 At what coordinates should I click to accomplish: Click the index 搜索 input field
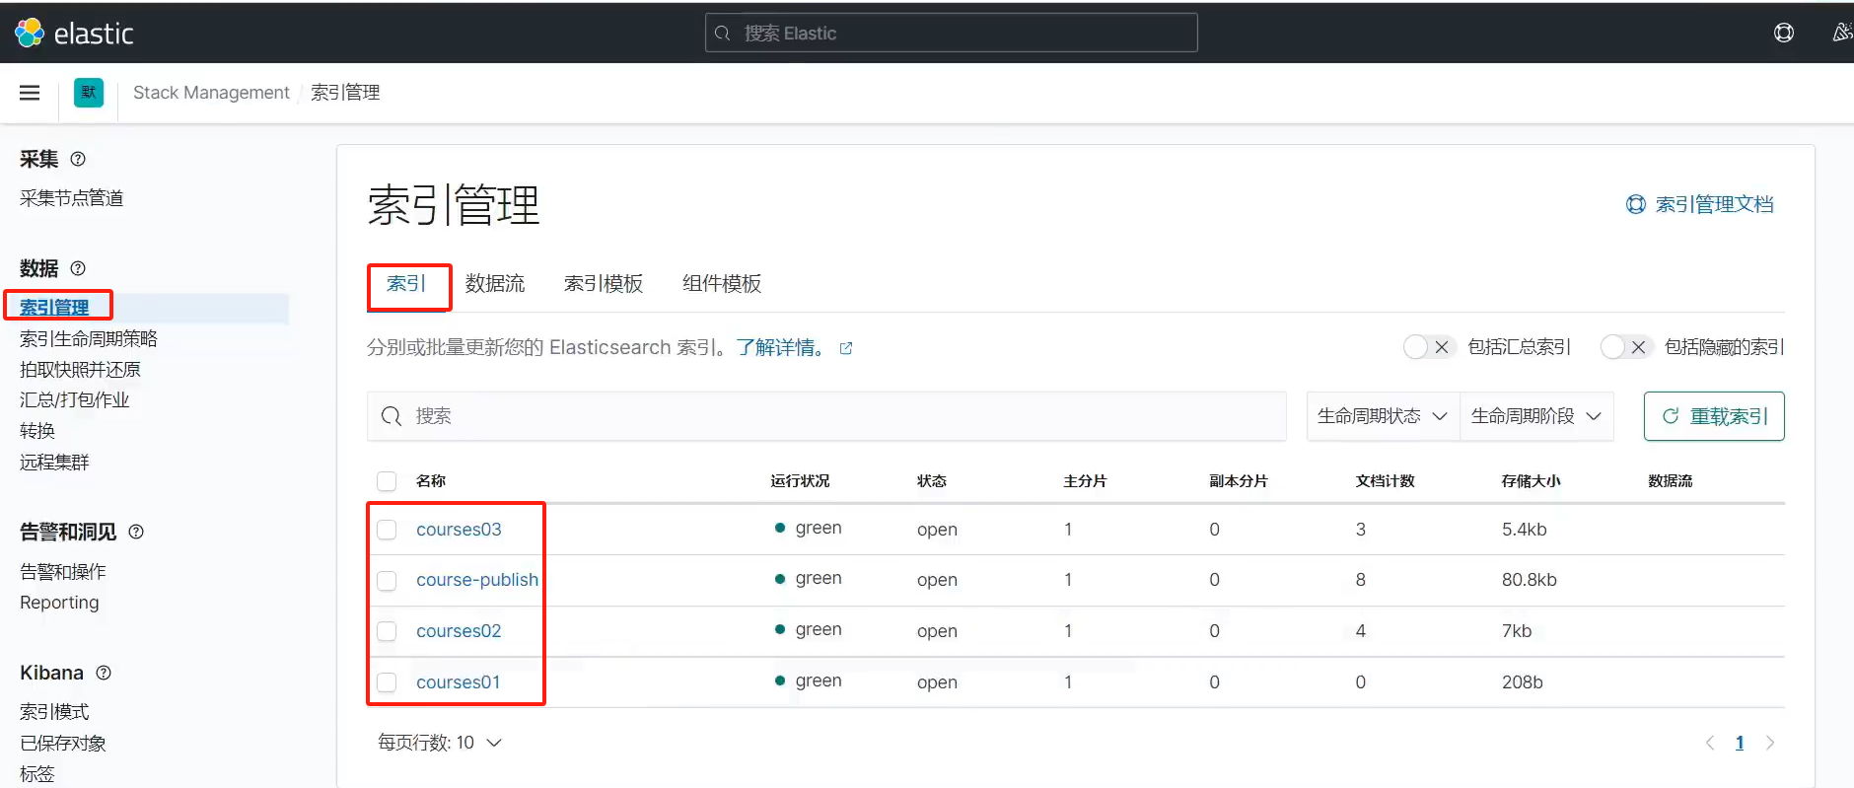[x=826, y=416]
